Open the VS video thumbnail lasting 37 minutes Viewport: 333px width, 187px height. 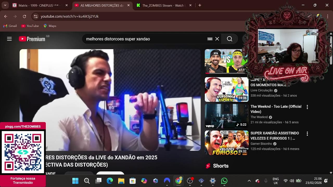pyautogui.click(x=226, y=61)
